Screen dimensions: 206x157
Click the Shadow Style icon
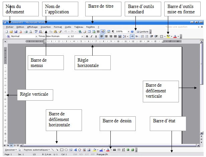coord(128,150)
